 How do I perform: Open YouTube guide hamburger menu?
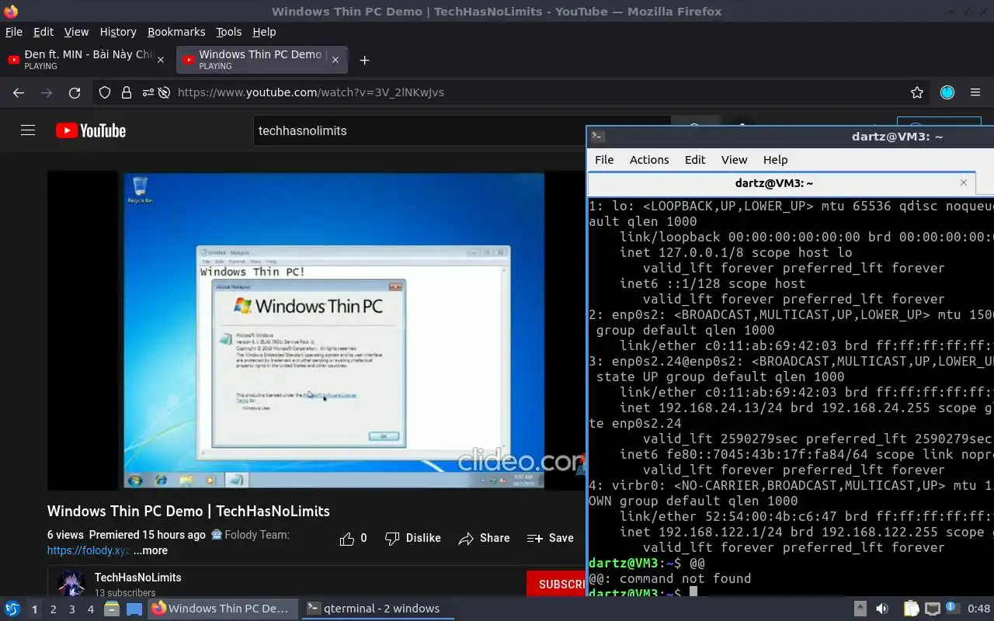[28, 130]
